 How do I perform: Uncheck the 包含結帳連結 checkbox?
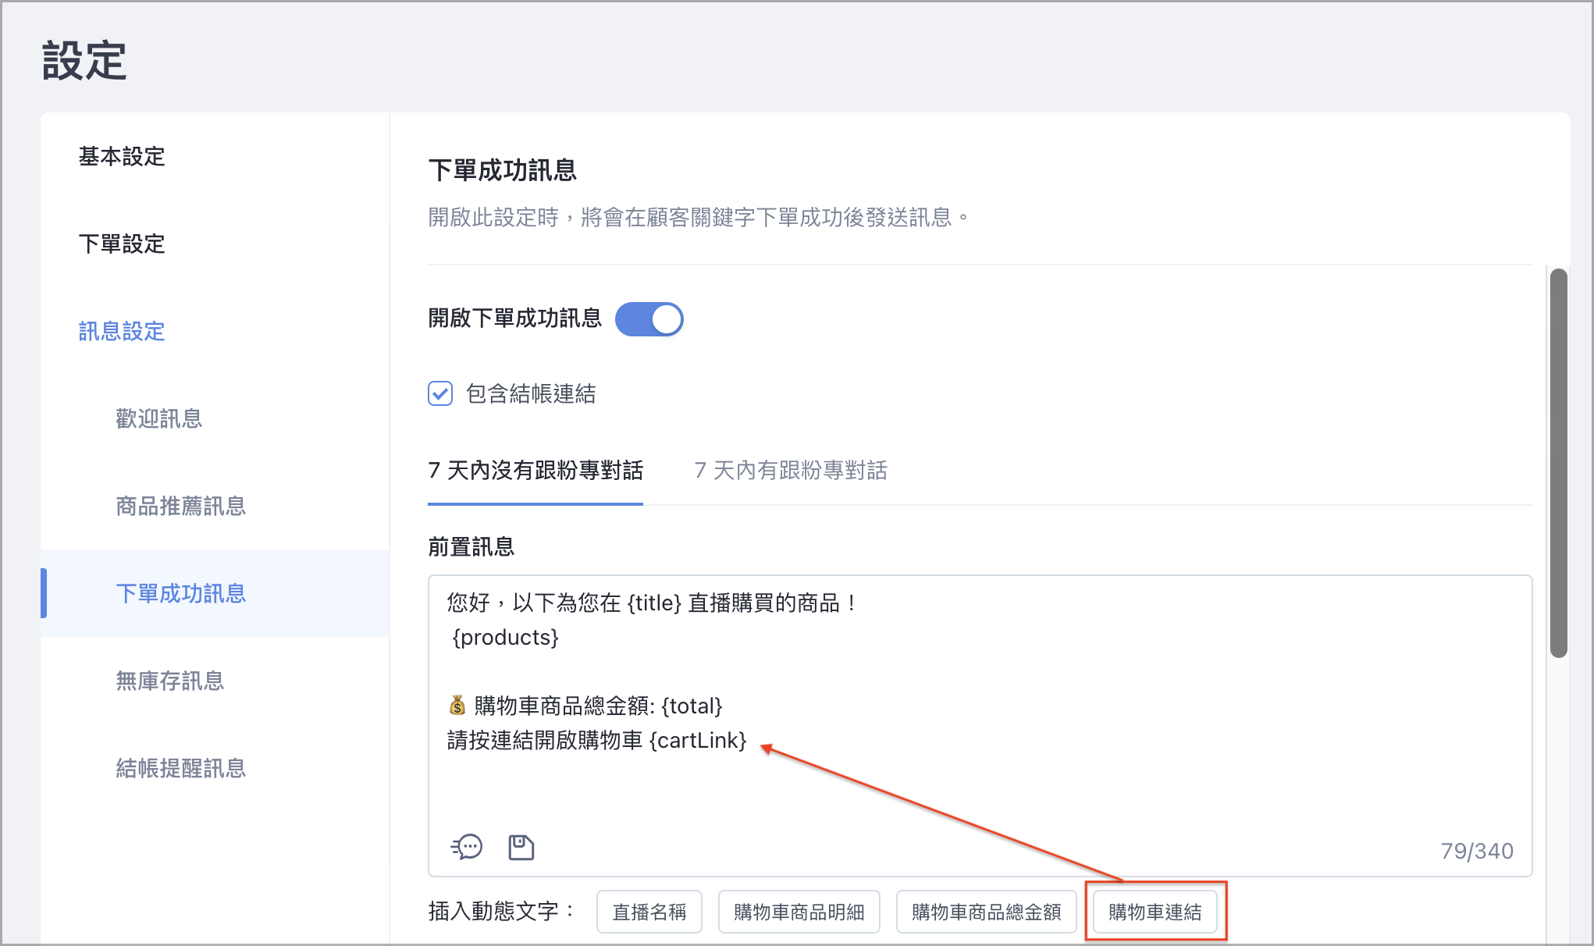point(440,393)
